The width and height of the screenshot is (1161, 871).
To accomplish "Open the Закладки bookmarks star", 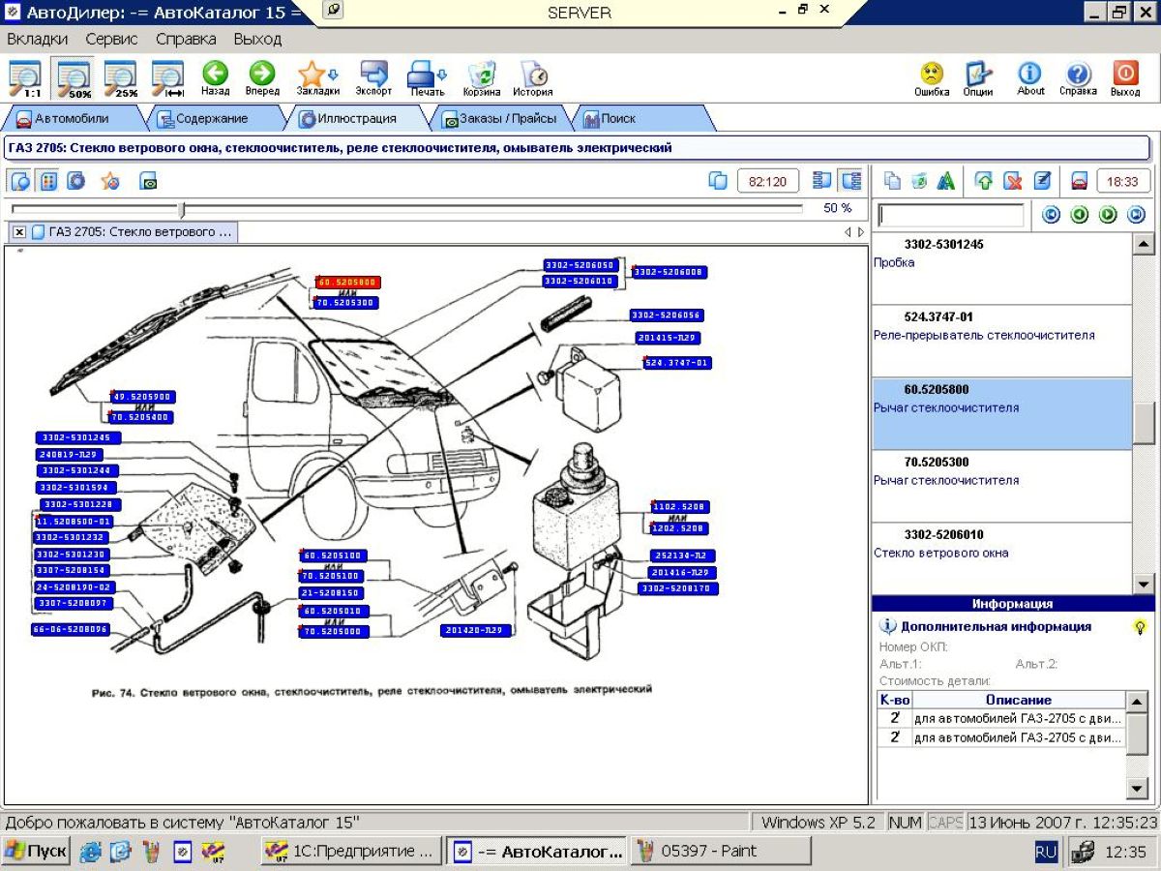I will pyautogui.click(x=317, y=77).
